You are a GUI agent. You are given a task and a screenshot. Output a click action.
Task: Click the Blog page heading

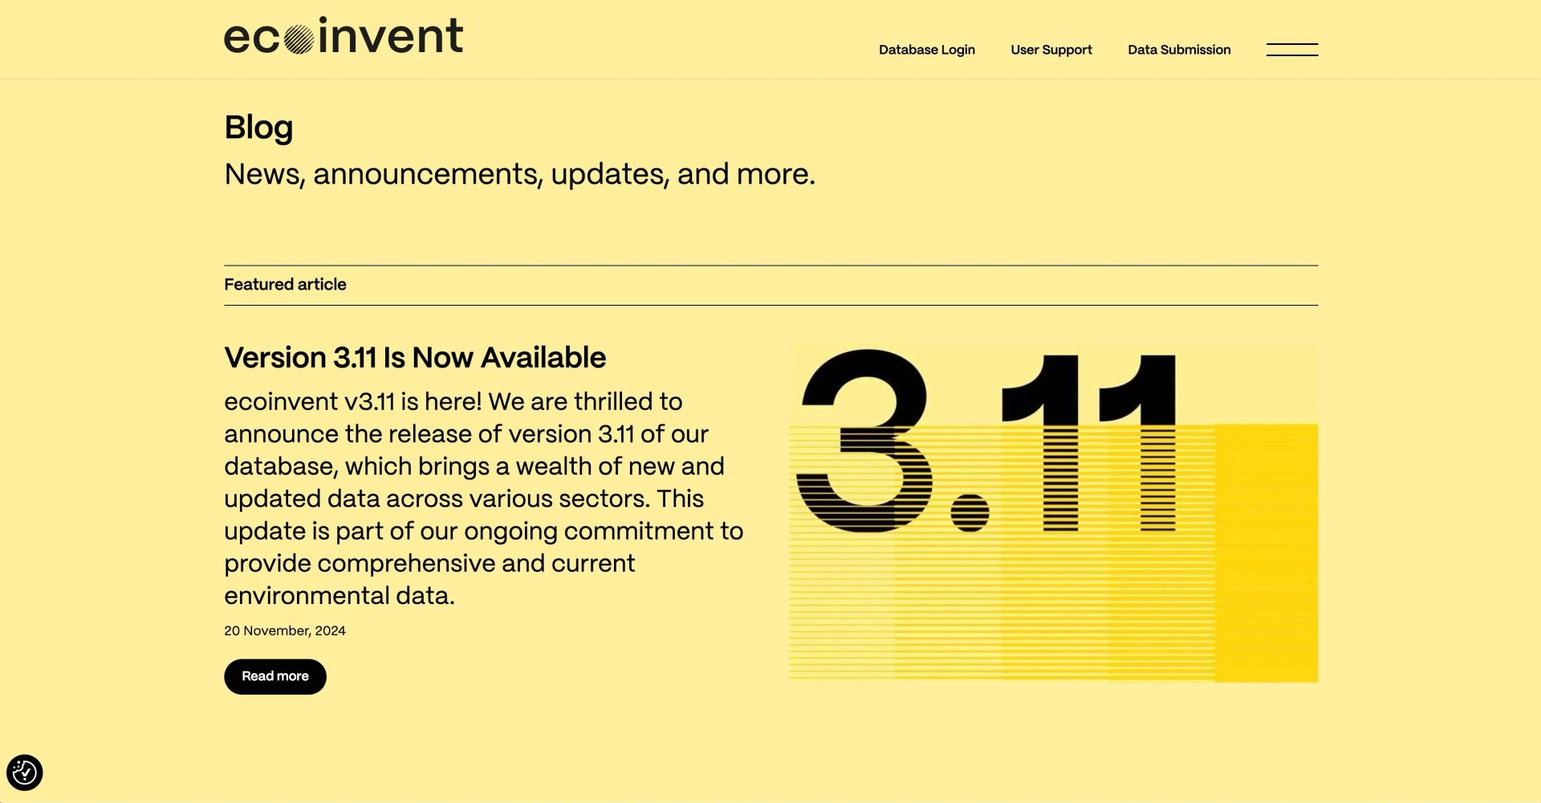pos(258,128)
